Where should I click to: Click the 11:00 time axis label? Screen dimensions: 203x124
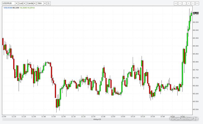click(4, 117)
